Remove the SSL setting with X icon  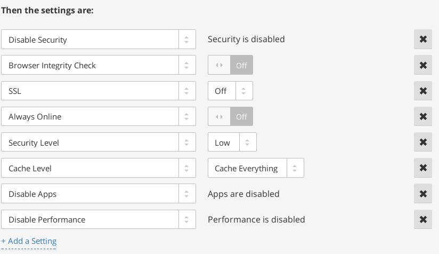[x=422, y=91]
